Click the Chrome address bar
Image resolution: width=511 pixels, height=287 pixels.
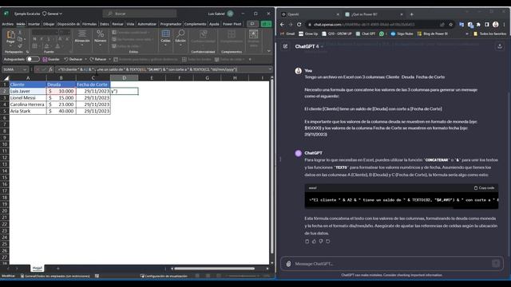[x=374, y=25]
